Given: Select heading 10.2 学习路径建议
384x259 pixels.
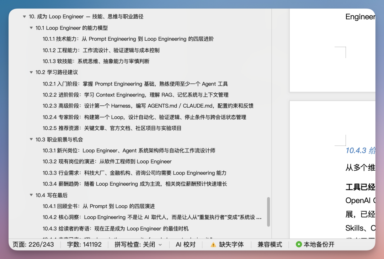Looking at the screenshot, I should (x=57, y=72).
